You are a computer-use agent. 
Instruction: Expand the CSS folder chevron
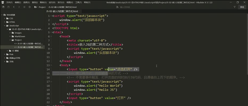coord(5,18)
